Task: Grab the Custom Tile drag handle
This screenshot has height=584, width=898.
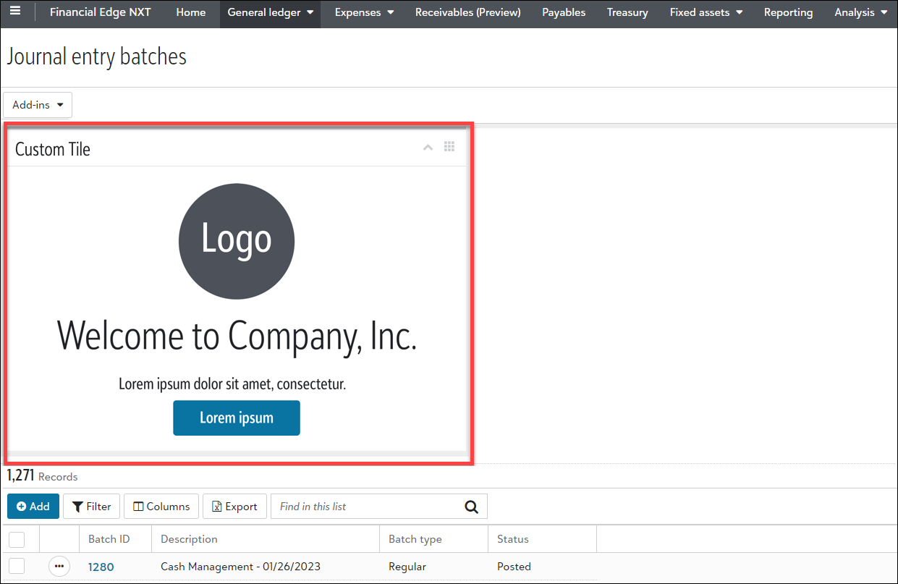Action: (x=449, y=147)
